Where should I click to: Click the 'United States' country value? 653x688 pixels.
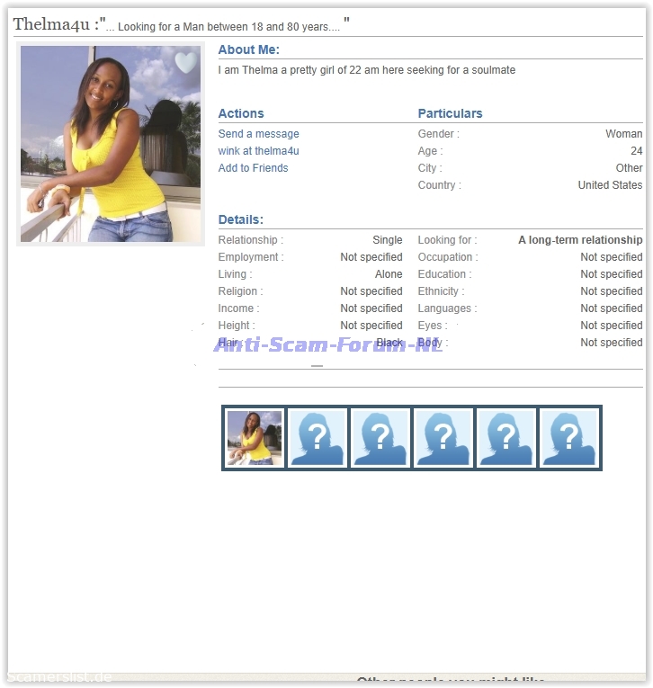tap(610, 185)
